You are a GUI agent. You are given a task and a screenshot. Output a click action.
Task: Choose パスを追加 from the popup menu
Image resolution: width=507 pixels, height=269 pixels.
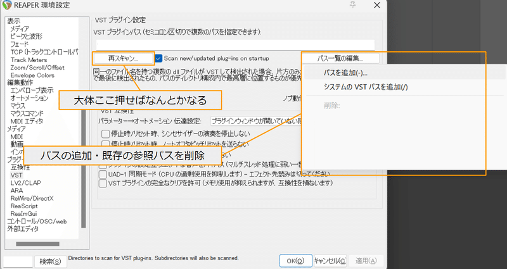[345, 73]
